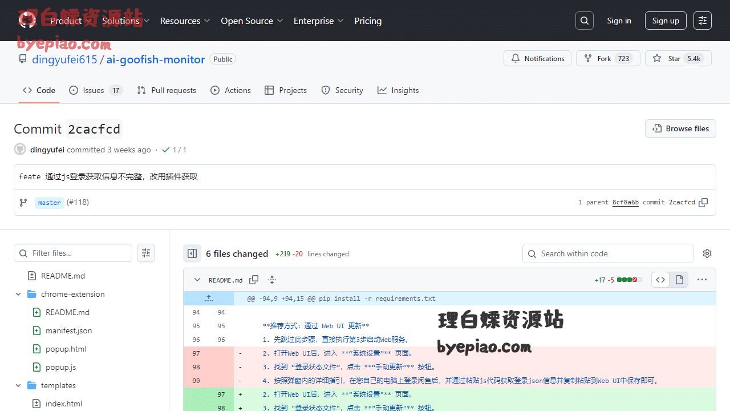Open the Projects tab

pos(286,90)
